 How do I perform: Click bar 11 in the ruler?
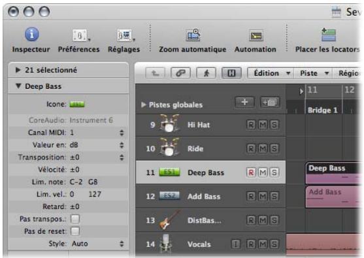(x=312, y=89)
